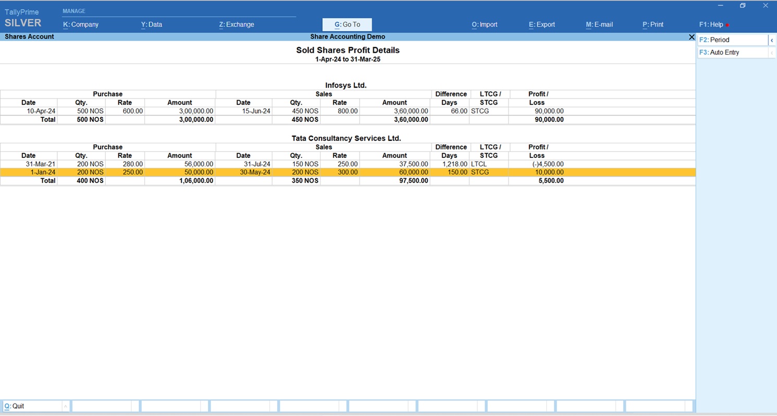Restore down the TallyPrime window
This screenshot has height=416, width=777.
click(x=743, y=6)
